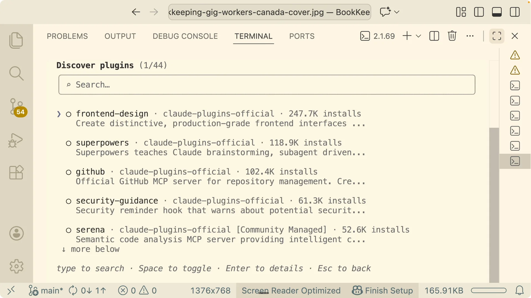Open the Copilot chat icon

click(385, 12)
